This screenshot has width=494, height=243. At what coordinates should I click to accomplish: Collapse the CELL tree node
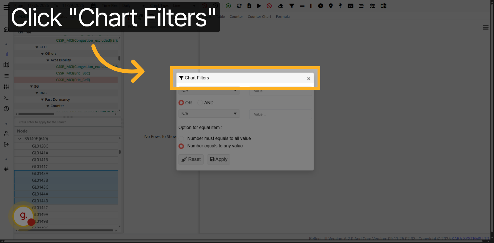point(37,47)
